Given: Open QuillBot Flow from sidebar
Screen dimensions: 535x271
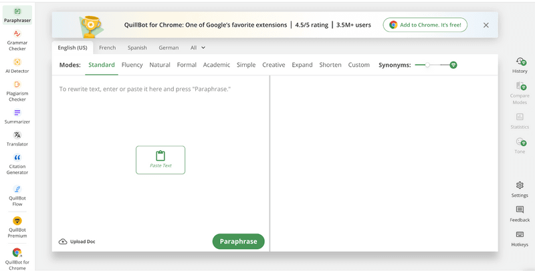Looking at the screenshot, I should (17, 196).
